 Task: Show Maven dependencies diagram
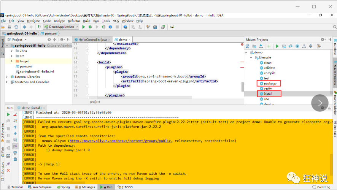pyautogui.click(x=304, y=46)
